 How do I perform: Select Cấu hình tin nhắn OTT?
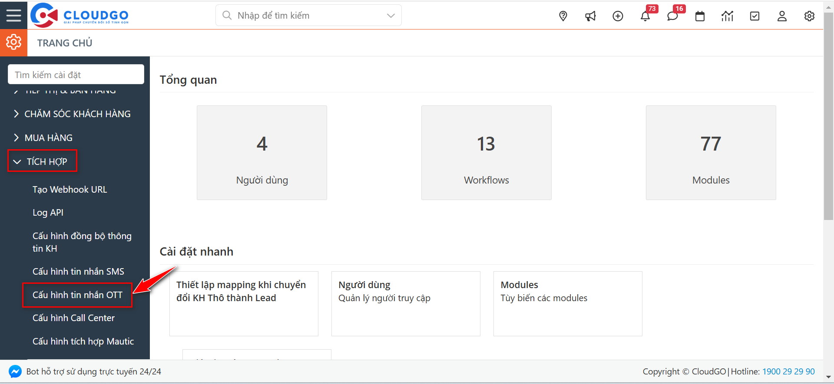click(x=77, y=295)
